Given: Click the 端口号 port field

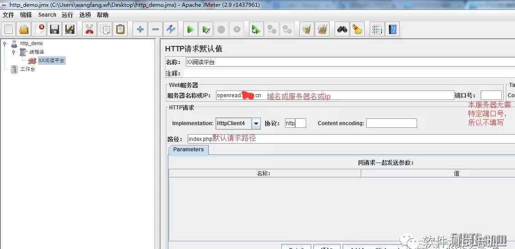Looking at the screenshot, I should pos(491,95).
